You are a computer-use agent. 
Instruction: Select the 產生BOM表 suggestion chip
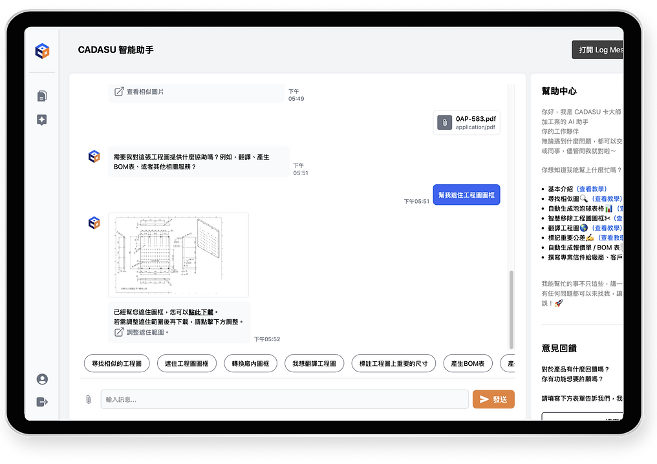[468, 363]
